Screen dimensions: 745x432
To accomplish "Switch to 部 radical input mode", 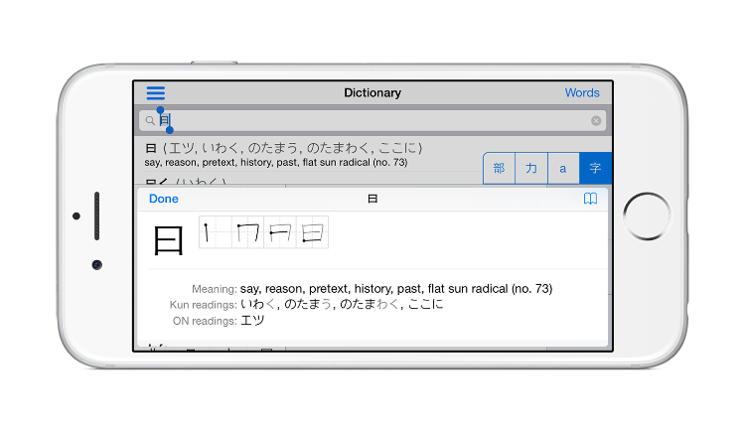I will click(499, 169).
